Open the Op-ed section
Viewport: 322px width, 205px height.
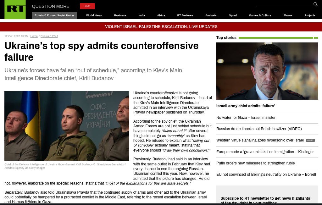(233, 15)
